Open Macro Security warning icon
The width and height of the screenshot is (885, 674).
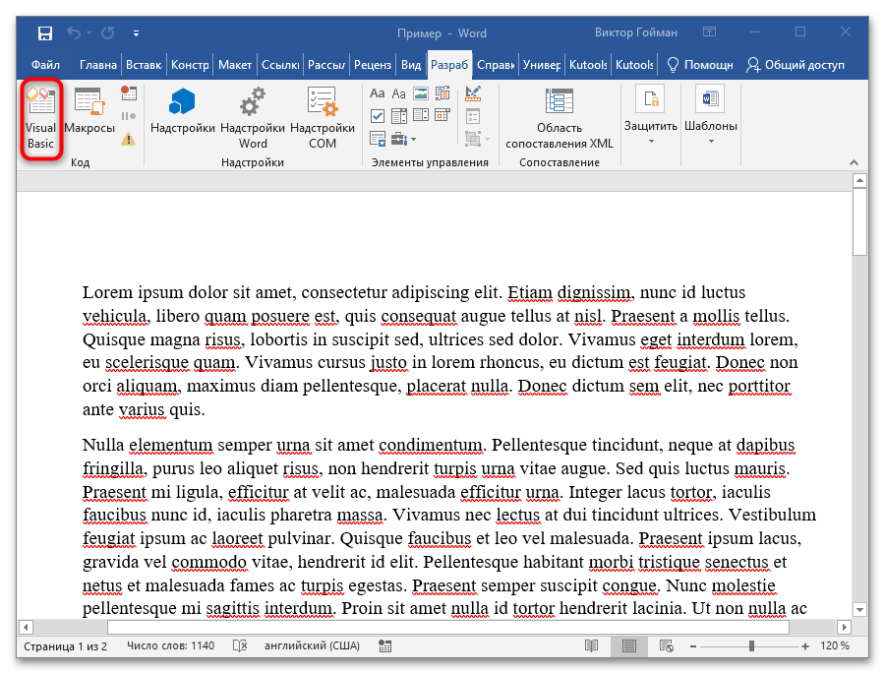[129, 139]
